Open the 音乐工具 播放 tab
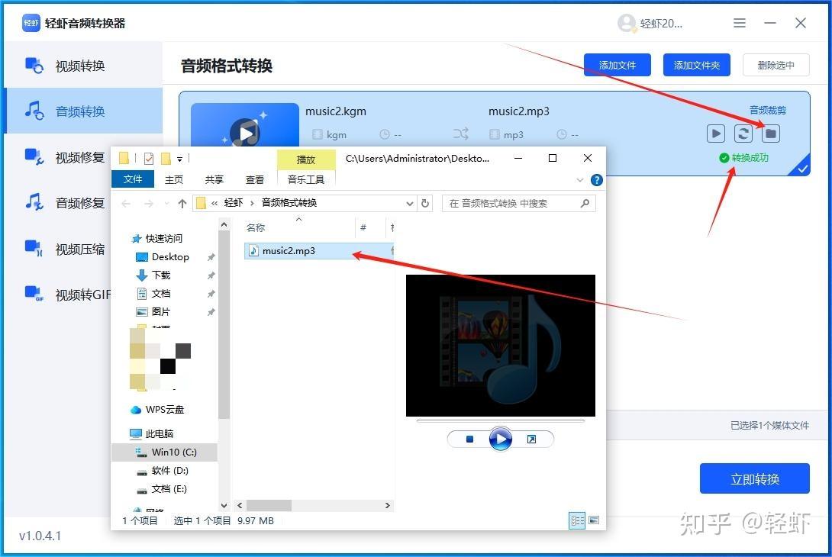This screenshot has height=557, width=832. point(306,159)
